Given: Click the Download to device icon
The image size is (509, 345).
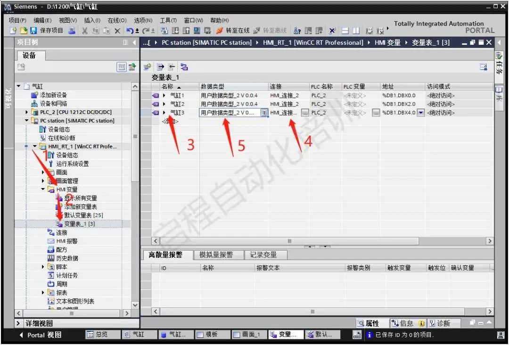Looking at the screenshot, I should 175,31.
